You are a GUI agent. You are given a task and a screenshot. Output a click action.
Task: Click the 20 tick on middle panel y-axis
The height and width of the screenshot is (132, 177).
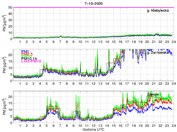click(10, 55)
